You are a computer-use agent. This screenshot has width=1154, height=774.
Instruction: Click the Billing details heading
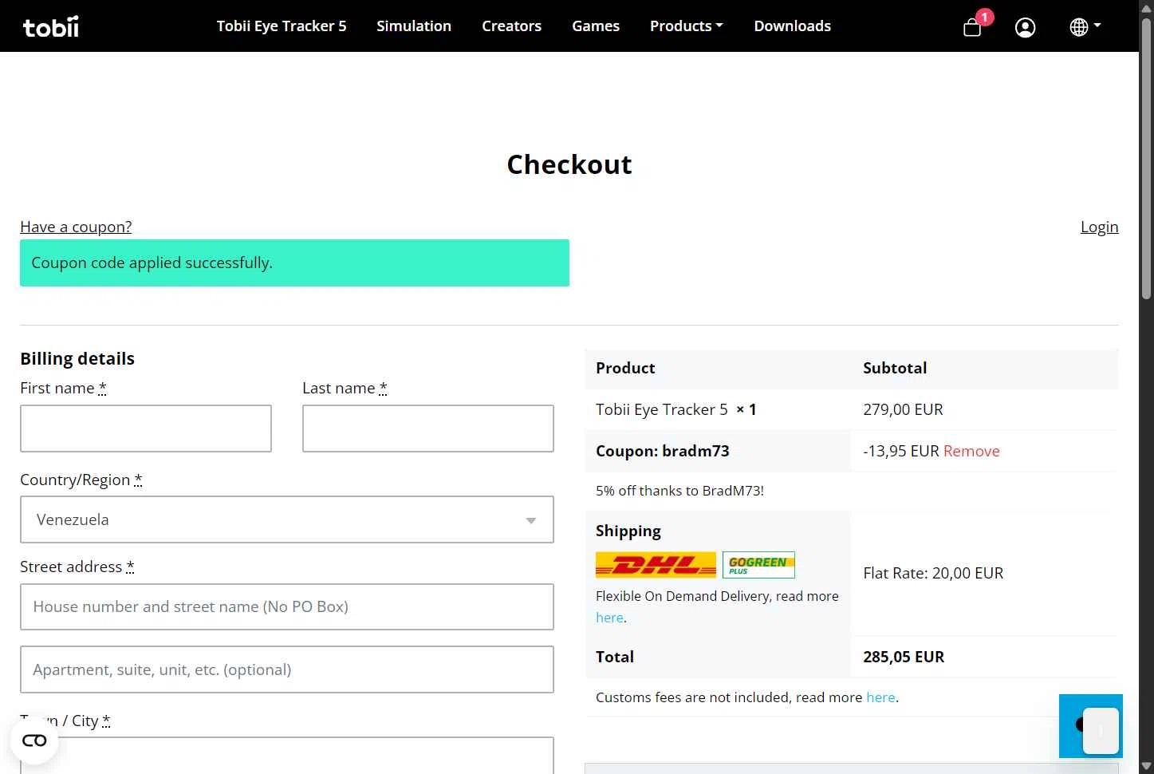pos(77,358)
